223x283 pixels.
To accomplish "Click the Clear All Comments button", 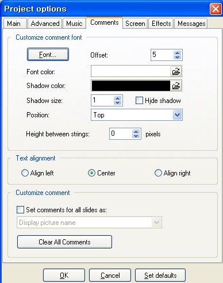I will point(64,242).
